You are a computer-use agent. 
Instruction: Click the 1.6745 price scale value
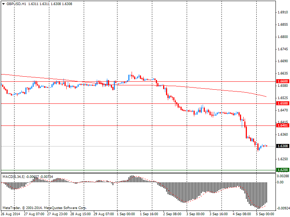(x=283, y=49)
